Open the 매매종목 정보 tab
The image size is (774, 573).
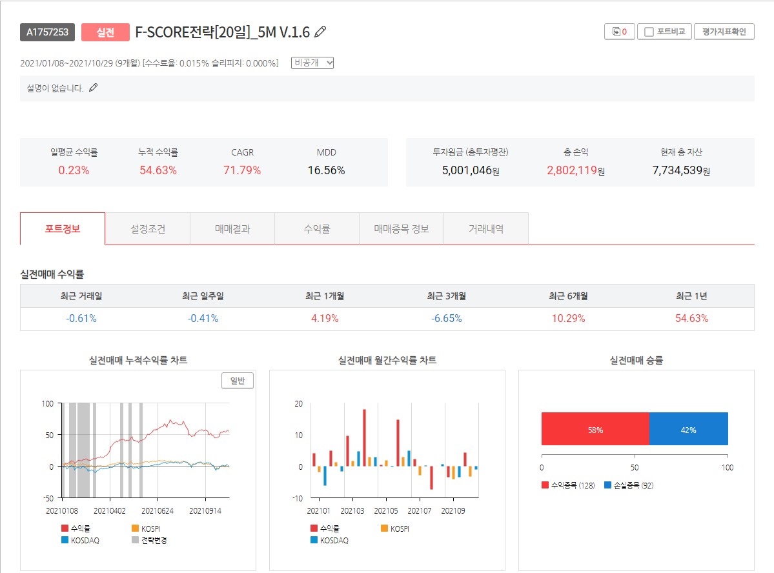pyautogui.click(x=402, y=228)
